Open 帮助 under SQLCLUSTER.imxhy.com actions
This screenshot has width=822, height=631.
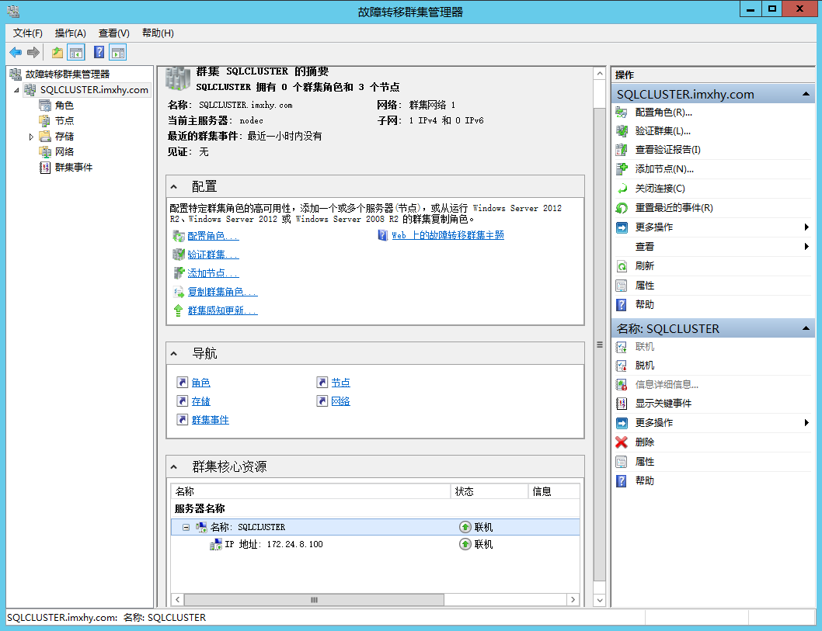(x=644, y=304)
